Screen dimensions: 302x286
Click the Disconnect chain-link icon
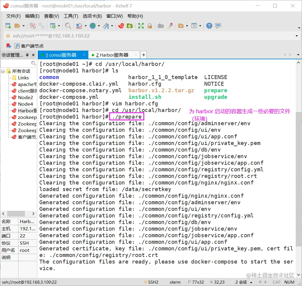coord(41,25)
